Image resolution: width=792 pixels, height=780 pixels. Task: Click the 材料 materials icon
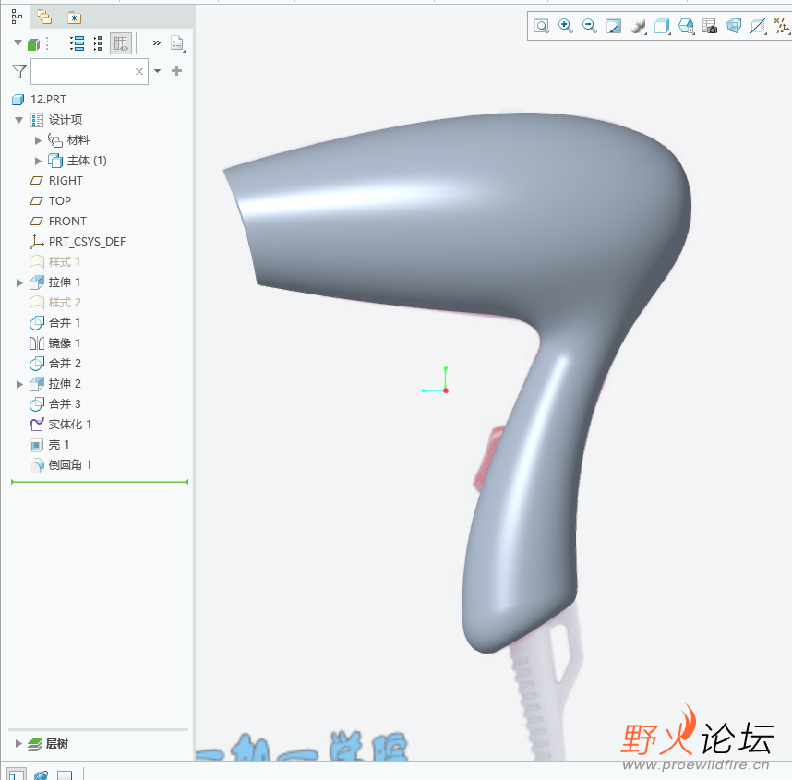tap(55, 140)
